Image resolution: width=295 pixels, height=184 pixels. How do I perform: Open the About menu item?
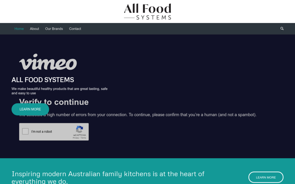(34, 29)
